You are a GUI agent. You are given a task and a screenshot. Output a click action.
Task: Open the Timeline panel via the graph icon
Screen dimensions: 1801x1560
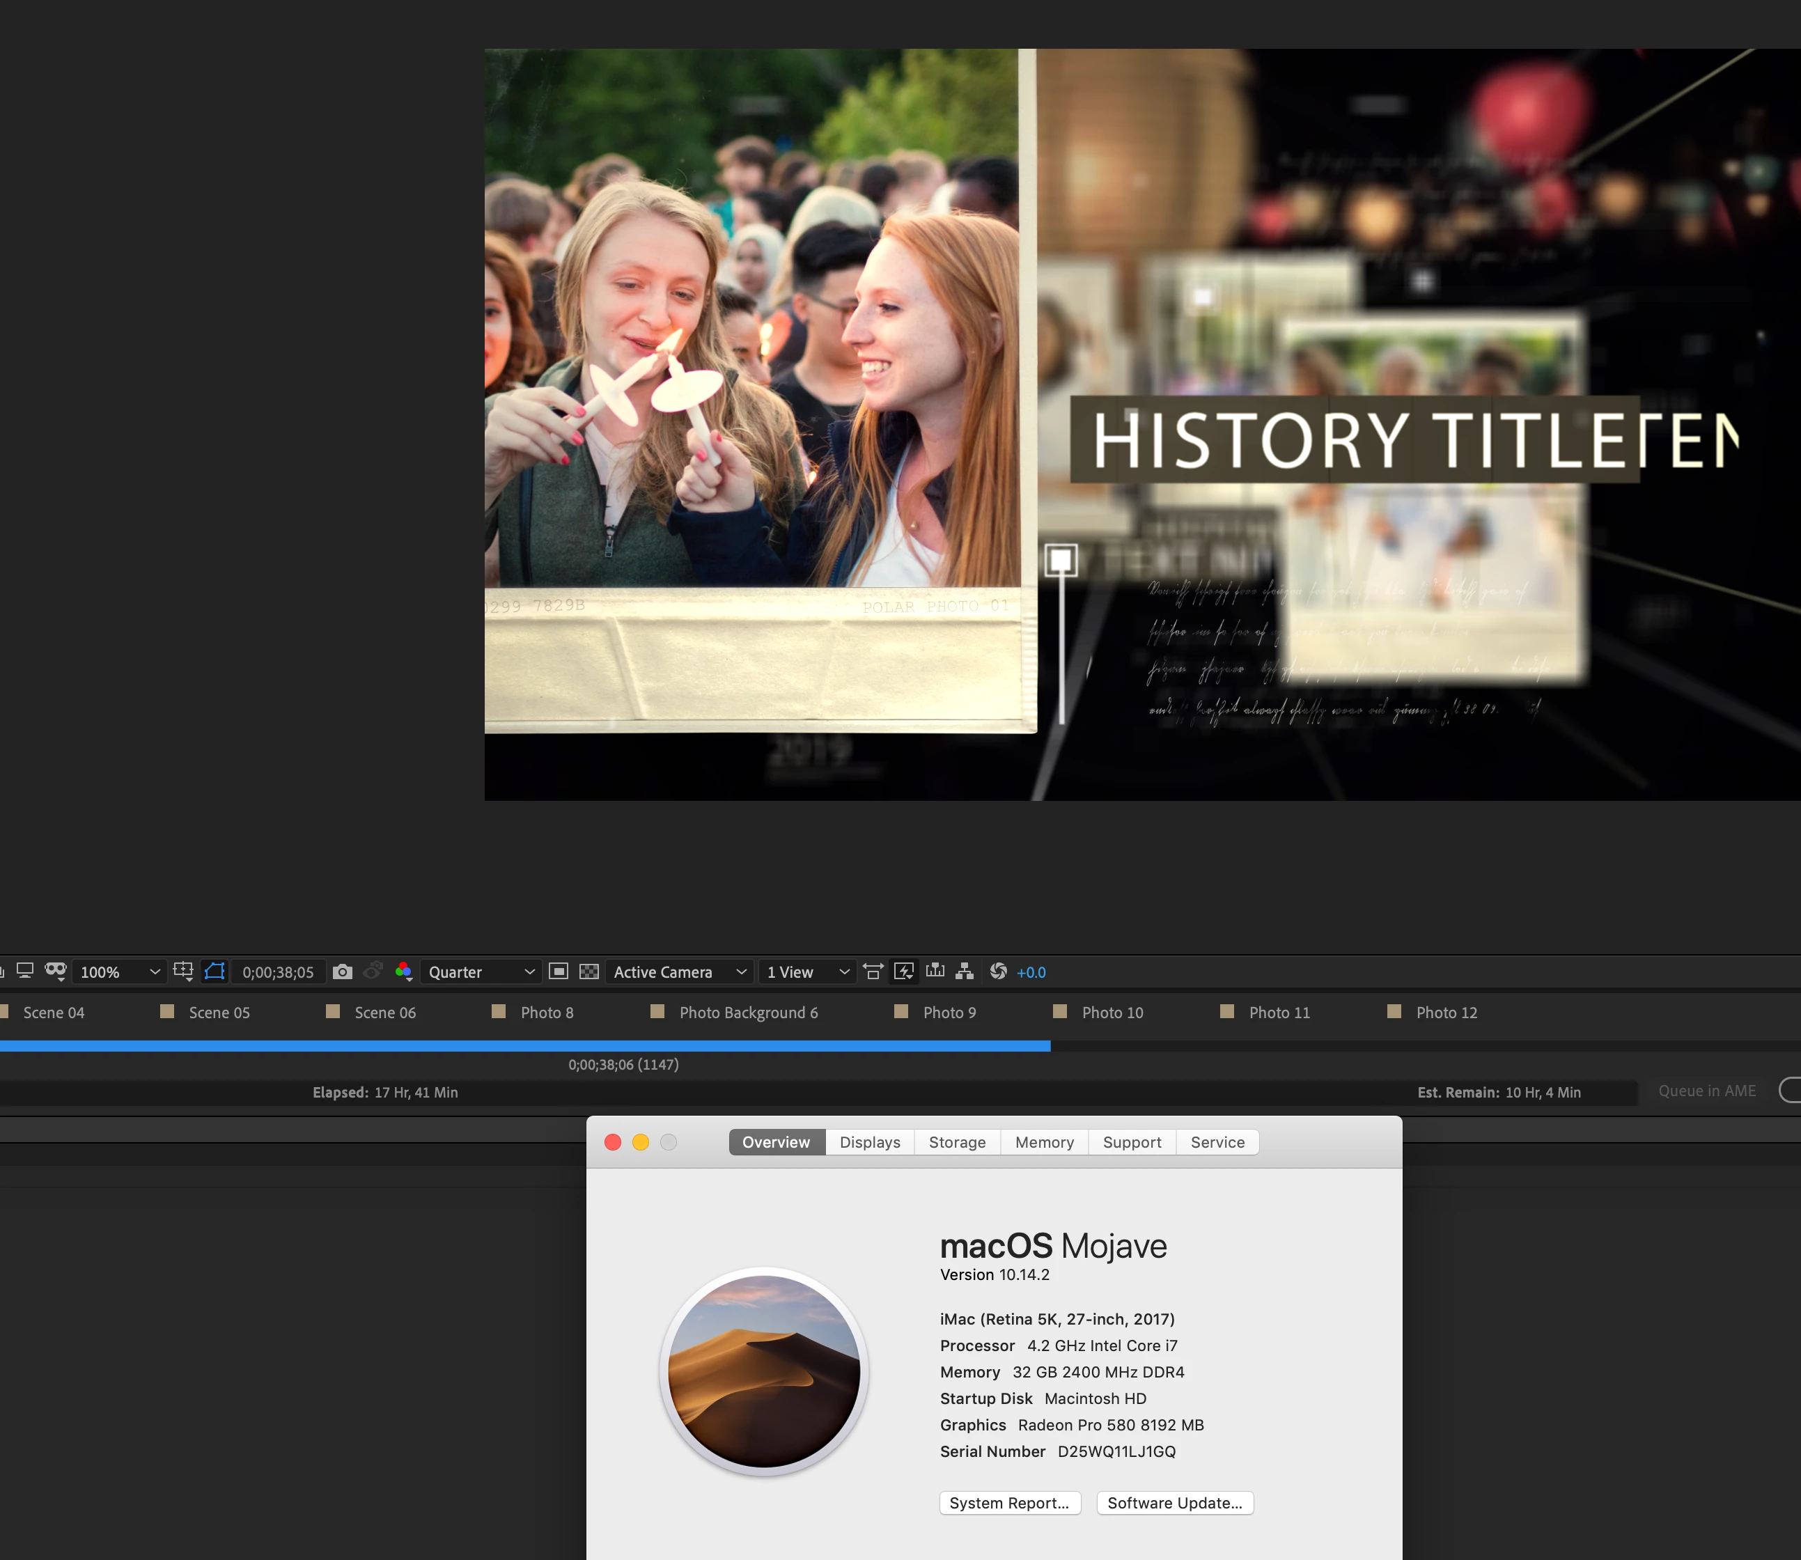click(x=935, y=972)
